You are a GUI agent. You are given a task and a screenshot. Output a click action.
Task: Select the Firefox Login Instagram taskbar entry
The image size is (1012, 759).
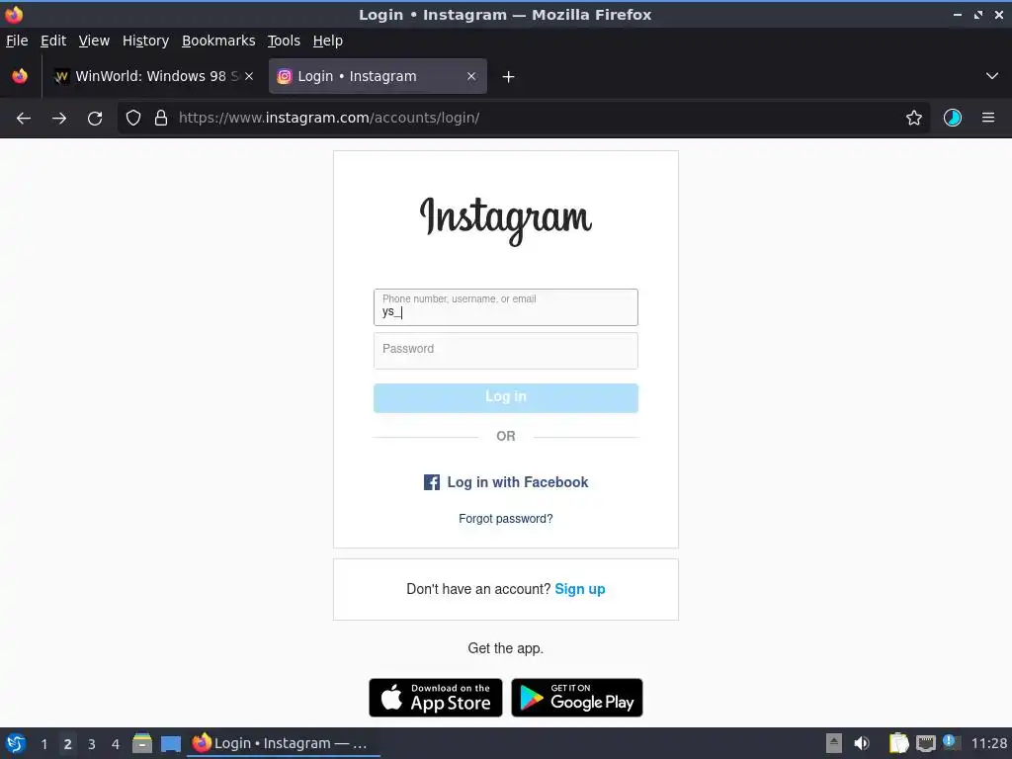(284, 743)
